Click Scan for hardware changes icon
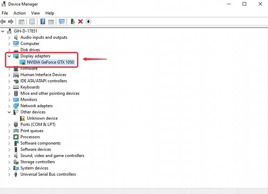 tap(62, 21)
